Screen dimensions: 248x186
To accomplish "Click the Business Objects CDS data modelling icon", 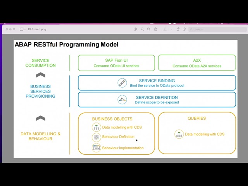I will [96, 127].
